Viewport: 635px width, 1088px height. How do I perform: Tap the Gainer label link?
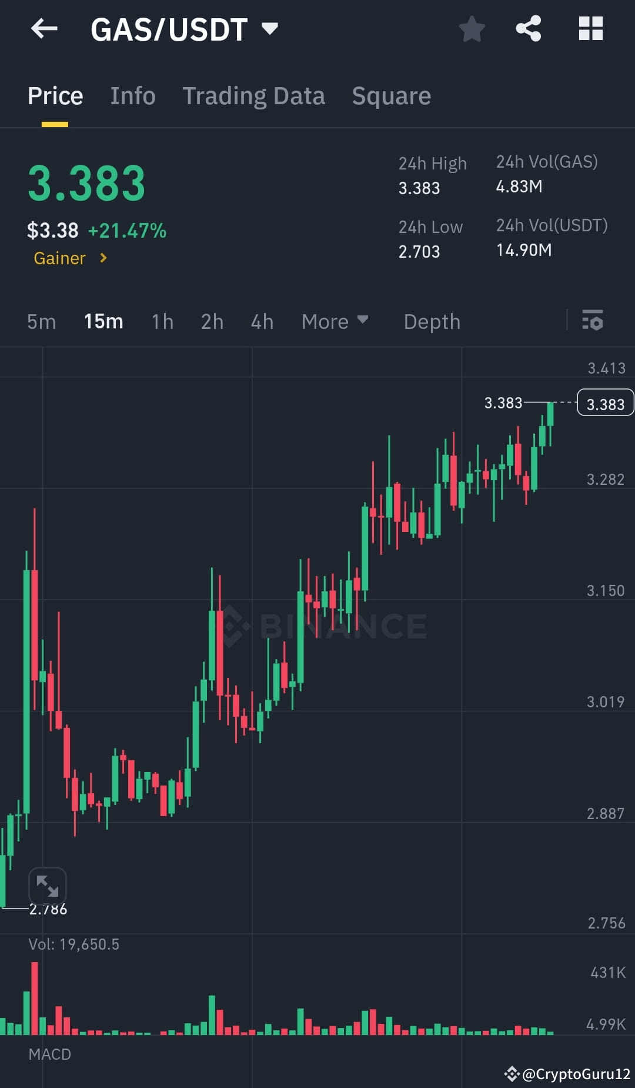click(59, 258)
